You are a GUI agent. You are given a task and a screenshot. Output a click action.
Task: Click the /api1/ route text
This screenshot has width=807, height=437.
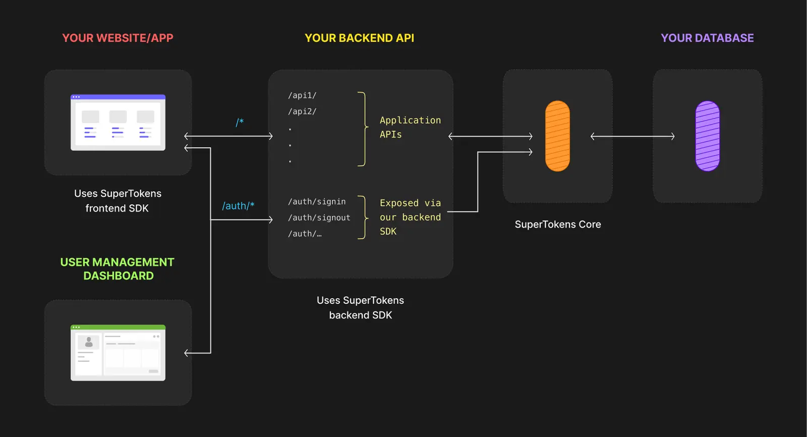pyautogui.click(x=302, y=95)
